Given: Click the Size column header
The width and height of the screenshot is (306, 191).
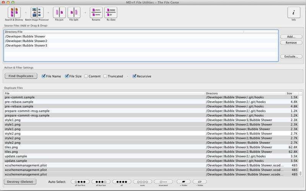Looking at the screenshot, I should [292, 93].
